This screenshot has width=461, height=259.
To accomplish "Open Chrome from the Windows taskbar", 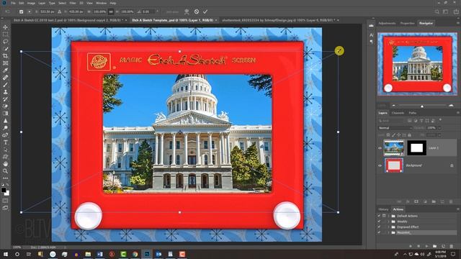I will tap(135, 254).
